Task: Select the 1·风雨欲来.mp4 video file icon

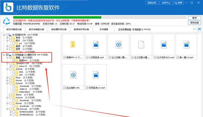Action: 96,44
